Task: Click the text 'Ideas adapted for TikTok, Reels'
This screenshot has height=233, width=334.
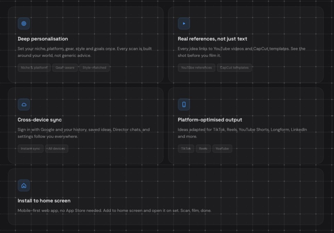Action: (242, 133)
